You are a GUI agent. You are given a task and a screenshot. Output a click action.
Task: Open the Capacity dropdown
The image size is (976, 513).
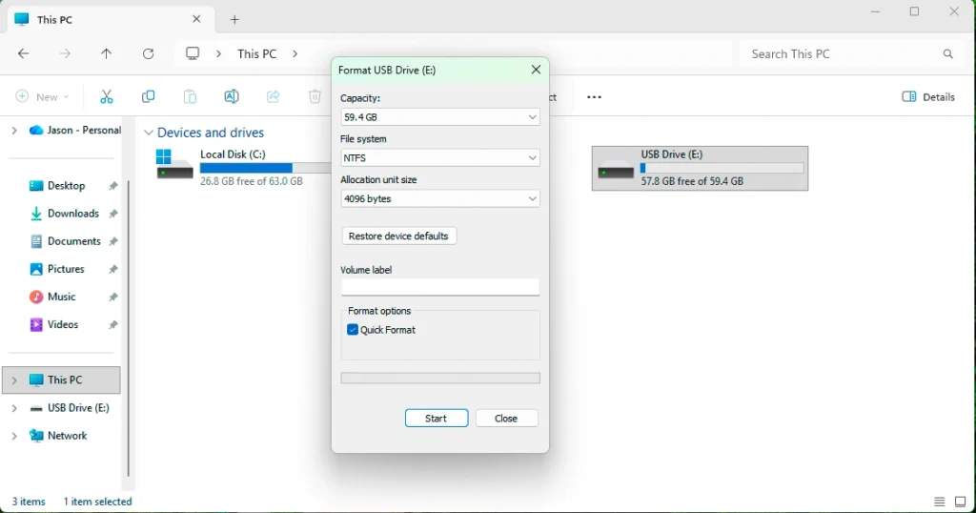coord(440,117)
